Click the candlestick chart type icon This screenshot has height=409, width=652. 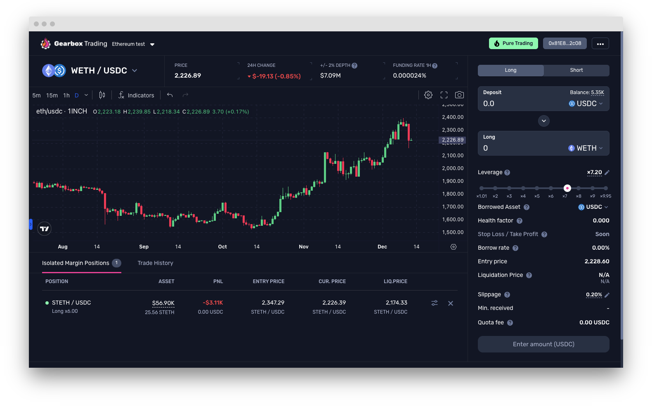102,95
